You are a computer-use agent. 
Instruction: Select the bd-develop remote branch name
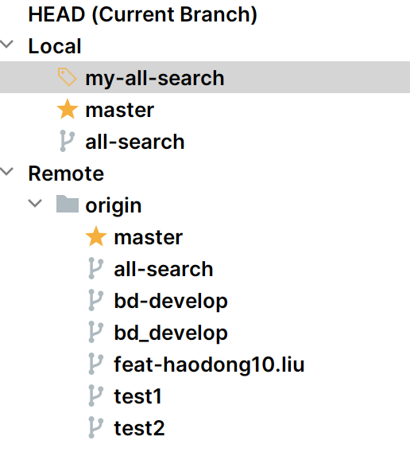tap(171, 302)
